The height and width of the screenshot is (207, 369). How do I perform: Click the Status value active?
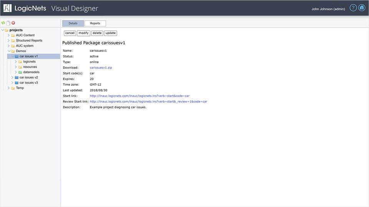click(x=94, y=56)
